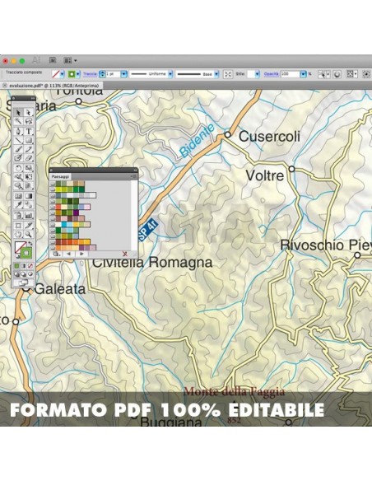
Task: Select the Pen tool
Action: [18, 131]
